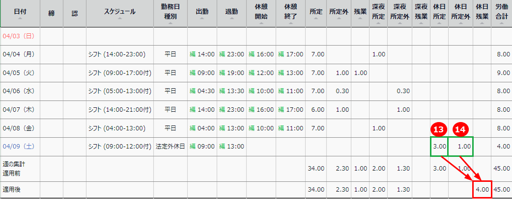The image size is (512, 199).
Task: Click the edit icon beside 04/06 break start 10:00
Action: (251, 91)
